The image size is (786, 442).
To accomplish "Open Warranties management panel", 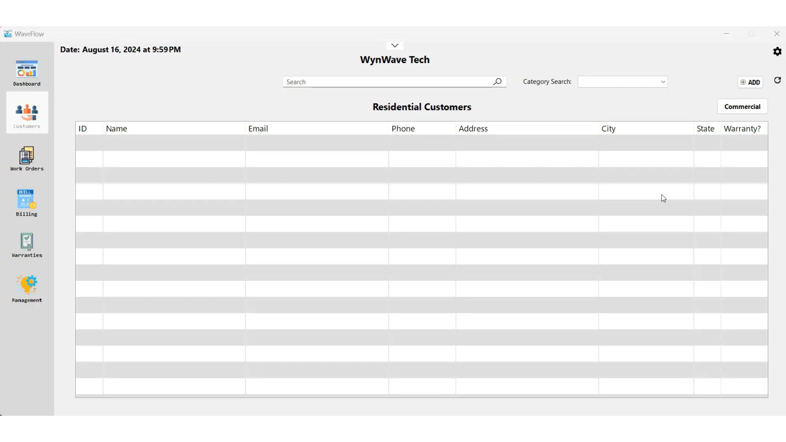I will [27, 244].
